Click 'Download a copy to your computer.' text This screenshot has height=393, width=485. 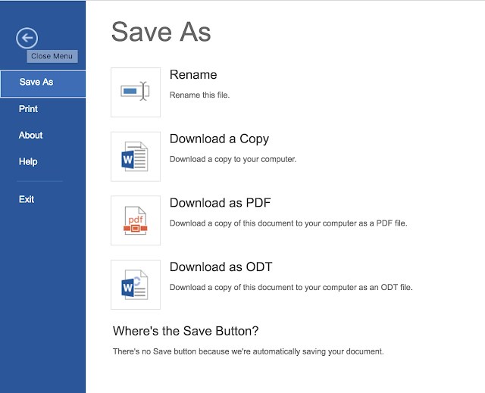click(233, 160)
